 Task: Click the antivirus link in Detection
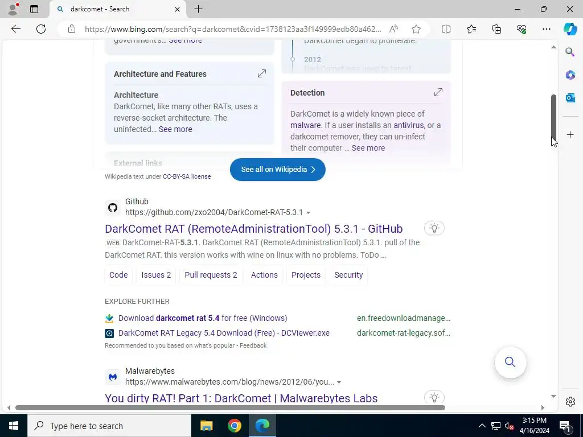tap(408, 125)
